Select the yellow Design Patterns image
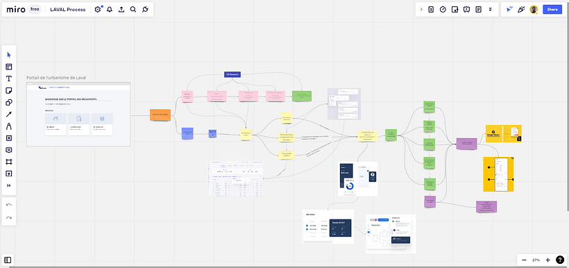 point(504,133)
